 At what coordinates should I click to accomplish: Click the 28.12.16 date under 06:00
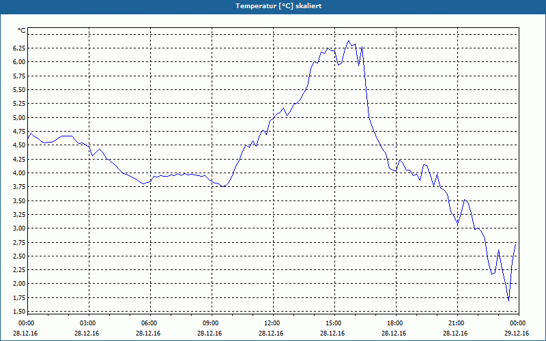(x=148, y=333)
